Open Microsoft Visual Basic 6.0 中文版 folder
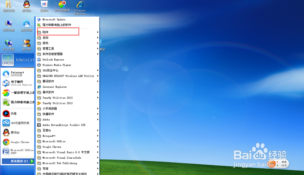Viewport: 304px width, 175px height. [x=68, y=152]
